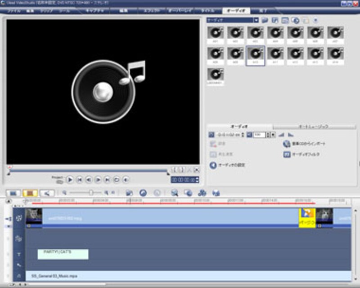Image resolution: width=360 pixels, height=288 pixels.
Task: Select the PARTY! CATS title clip on timeline
Action: (63, 254)
